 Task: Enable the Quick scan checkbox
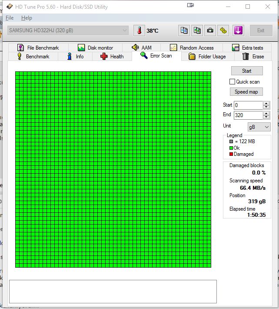click(x=232, y=81)
